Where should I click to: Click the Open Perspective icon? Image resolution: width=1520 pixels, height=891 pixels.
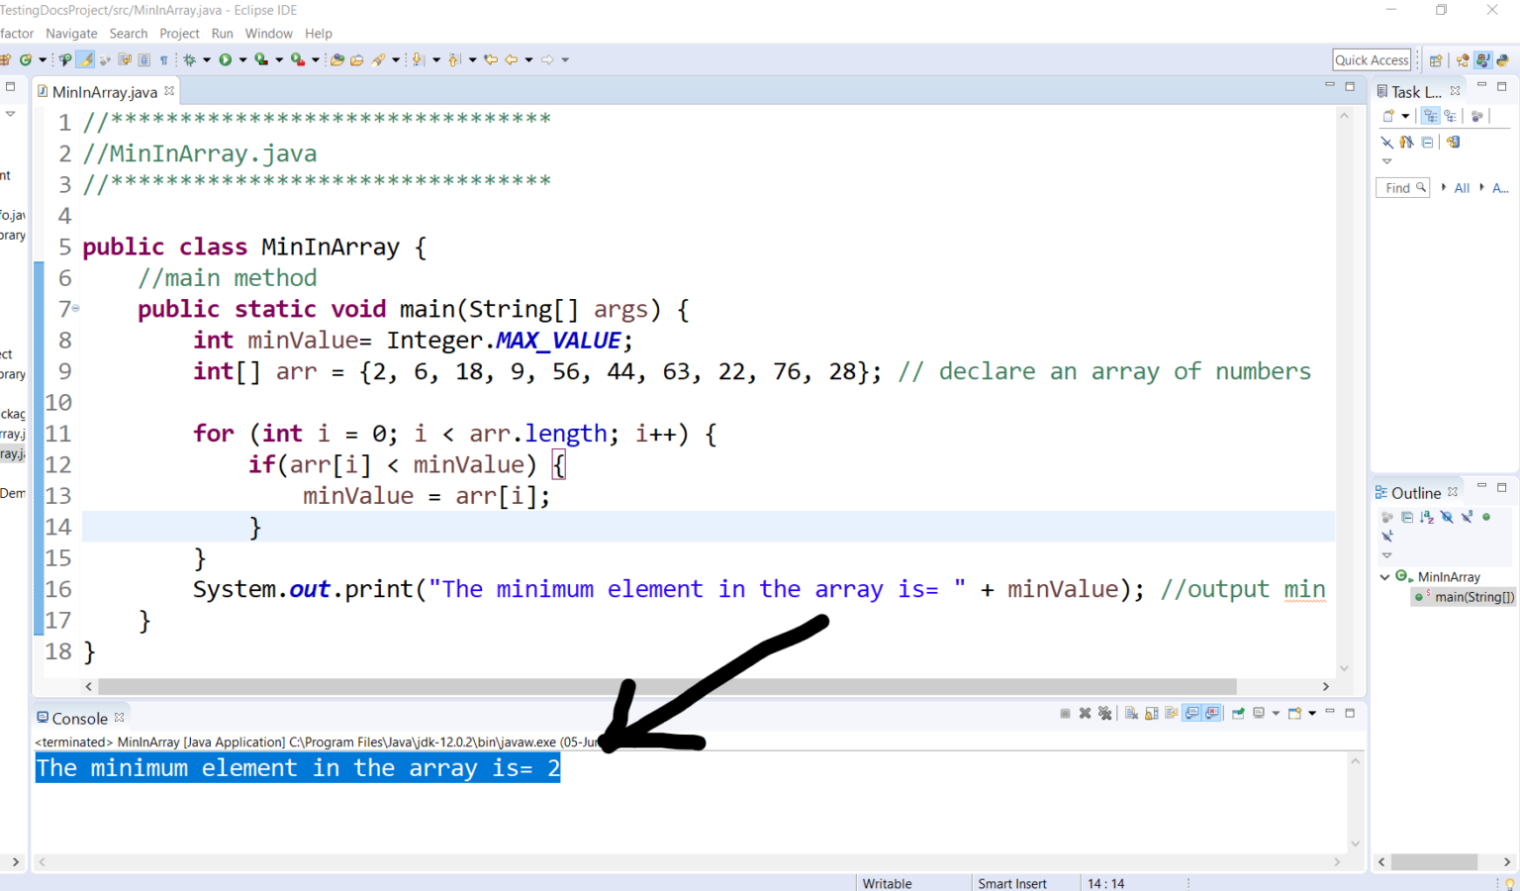[x=1436, y=60]
